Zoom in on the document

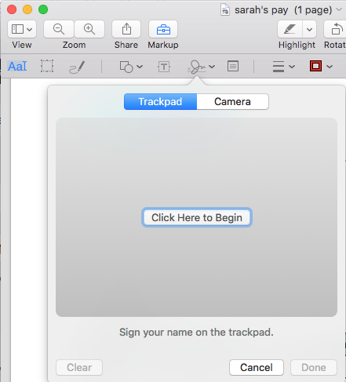pos(89,29)
